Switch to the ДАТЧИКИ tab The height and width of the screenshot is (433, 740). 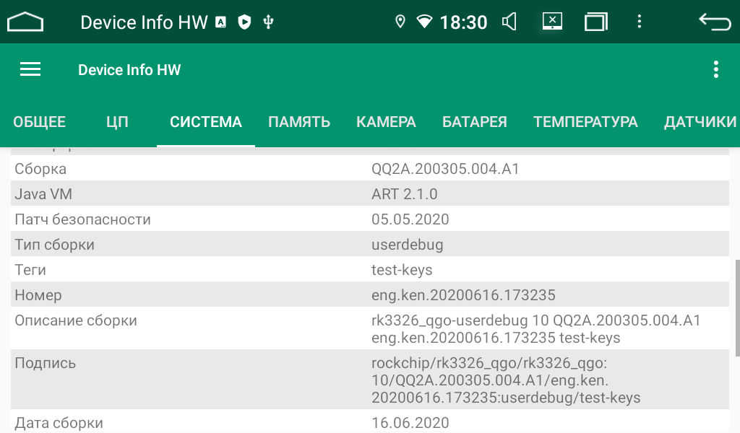700,122
